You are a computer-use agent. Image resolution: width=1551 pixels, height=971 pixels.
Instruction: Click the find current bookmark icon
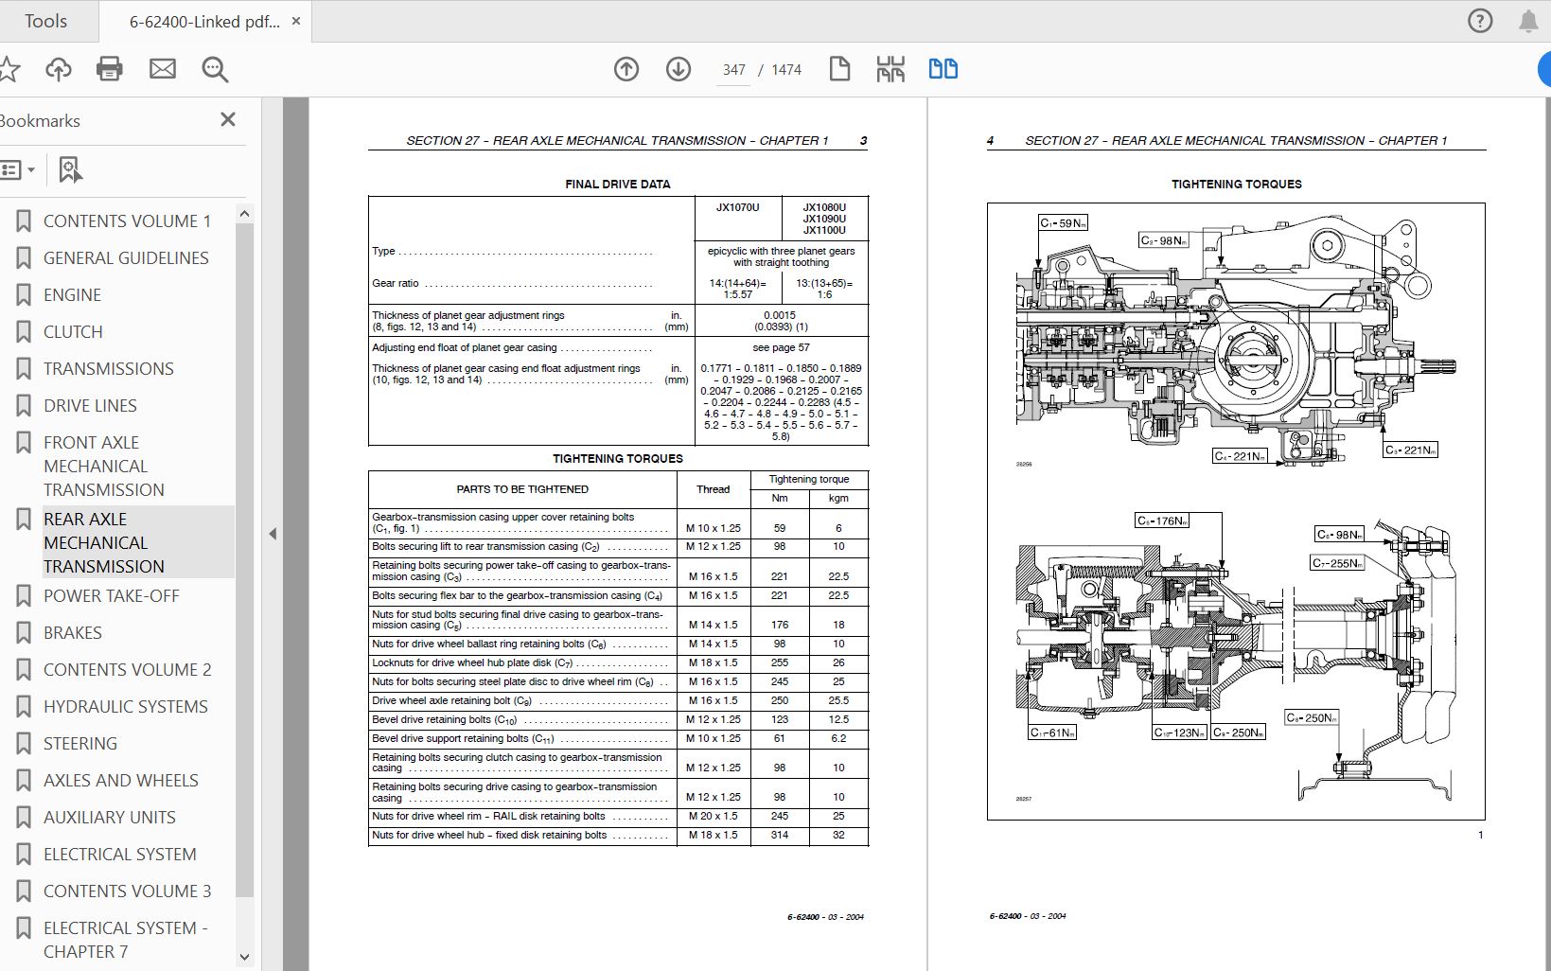[70, 170]
